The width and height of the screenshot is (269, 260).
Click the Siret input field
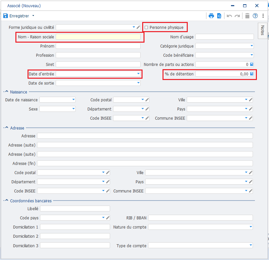(98, 64)
